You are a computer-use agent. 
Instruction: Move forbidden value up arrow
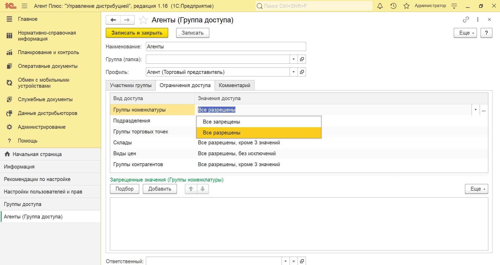pyautogui.click(x=191, y=189)
